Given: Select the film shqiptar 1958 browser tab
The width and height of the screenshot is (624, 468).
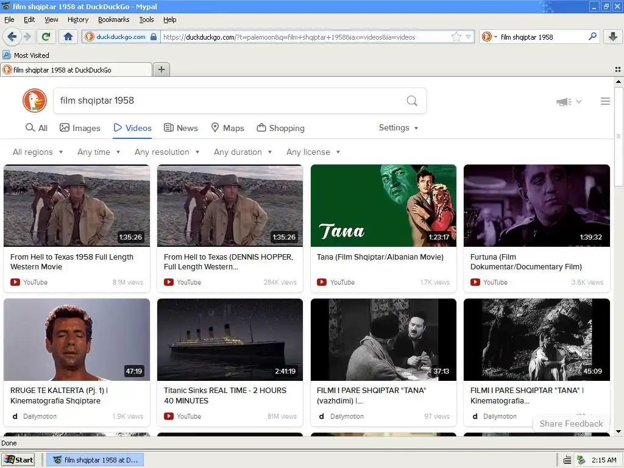Looking at the screenshot, I should (76, 69).
